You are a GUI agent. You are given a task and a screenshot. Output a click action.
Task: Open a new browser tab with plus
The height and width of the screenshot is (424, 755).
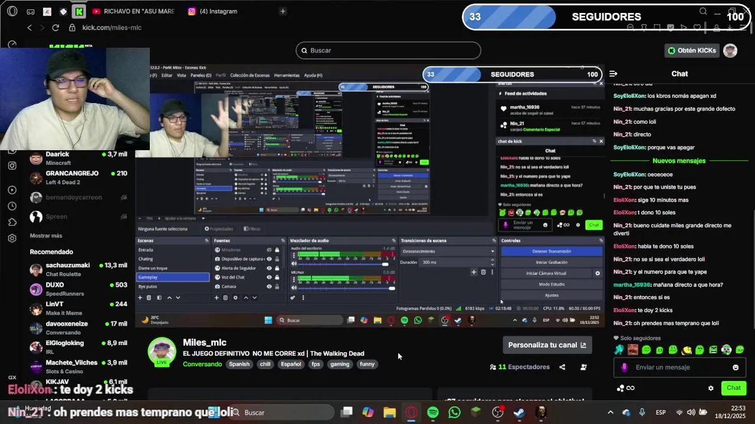click(x=283, y=11)
